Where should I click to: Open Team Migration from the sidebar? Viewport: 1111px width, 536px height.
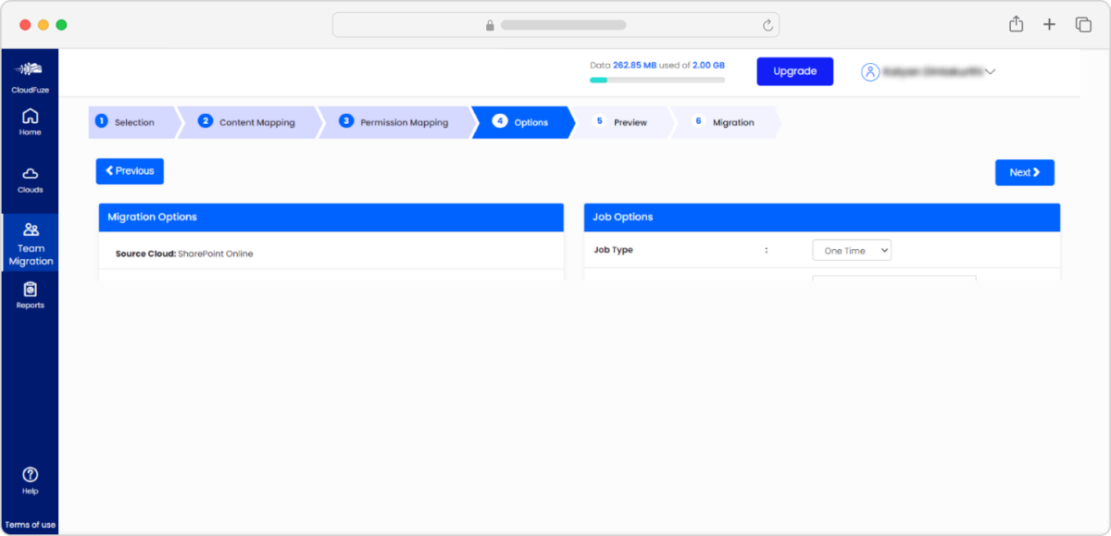pos(31,243)
